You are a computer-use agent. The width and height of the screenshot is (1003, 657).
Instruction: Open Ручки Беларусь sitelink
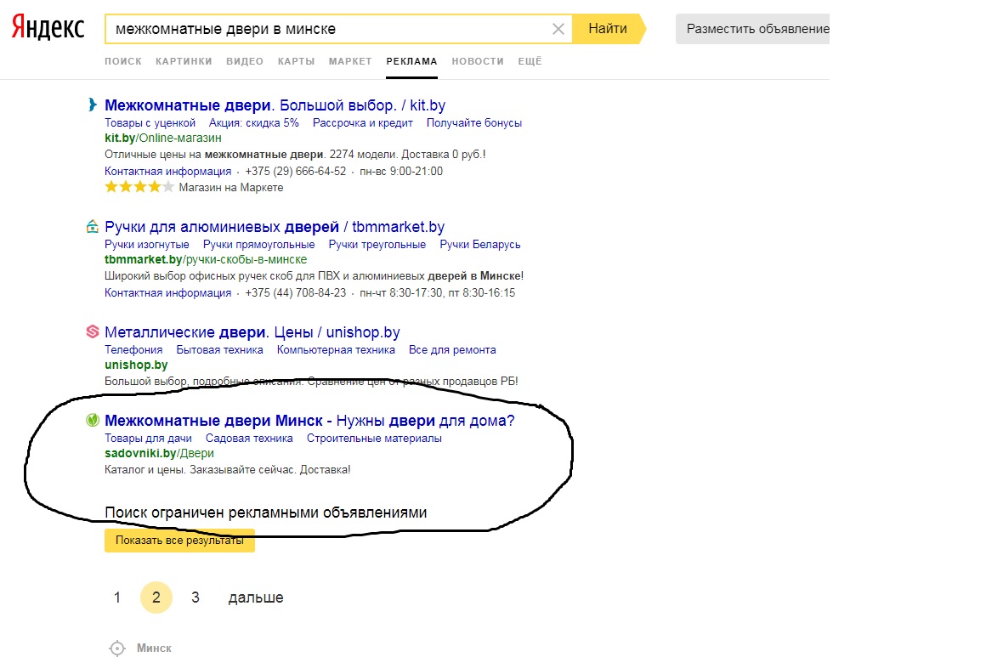[479, 245]
